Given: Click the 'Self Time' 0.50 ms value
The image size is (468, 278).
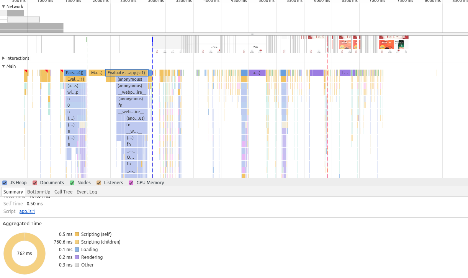Looking at the screenshot, I should coord(34,204).
